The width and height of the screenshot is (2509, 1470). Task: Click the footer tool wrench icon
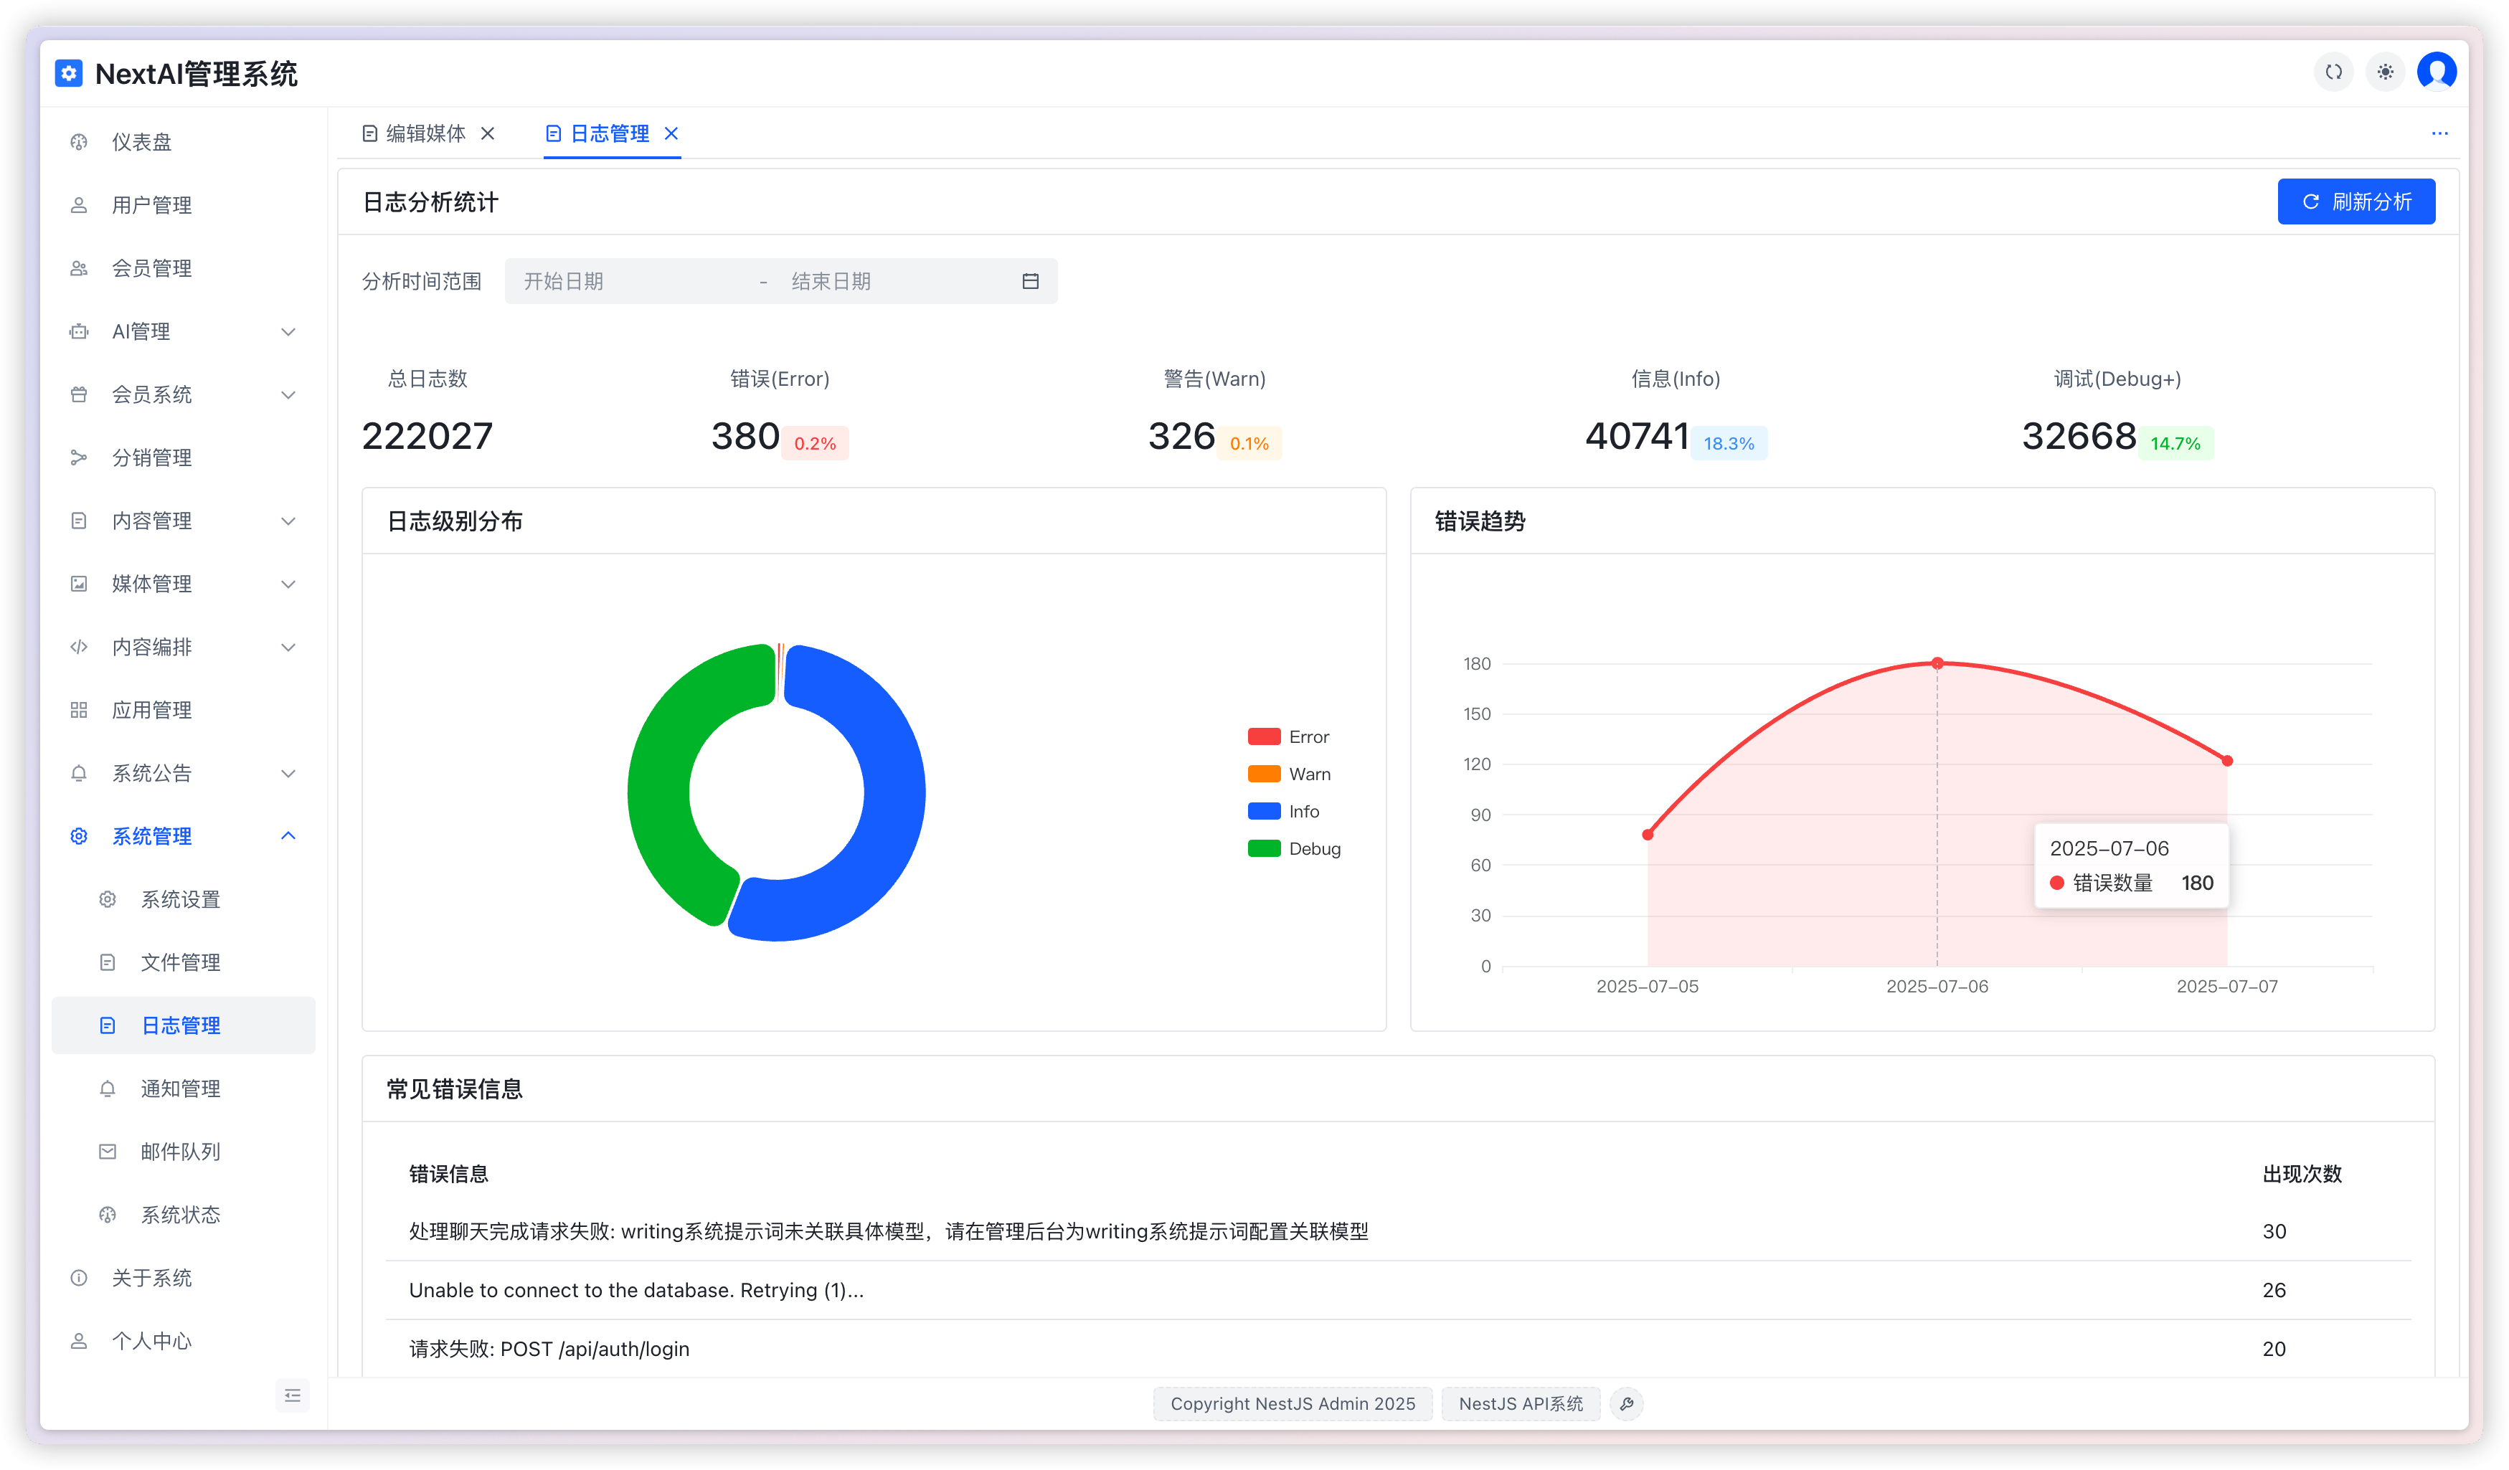click(1626, 1403)
